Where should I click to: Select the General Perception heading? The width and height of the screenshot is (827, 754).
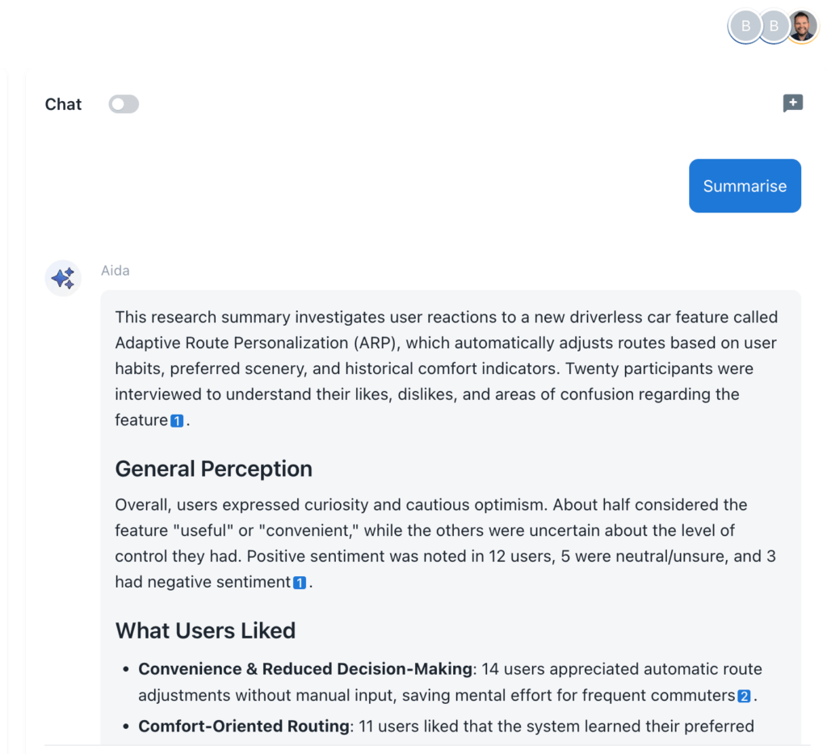[213, 469]
